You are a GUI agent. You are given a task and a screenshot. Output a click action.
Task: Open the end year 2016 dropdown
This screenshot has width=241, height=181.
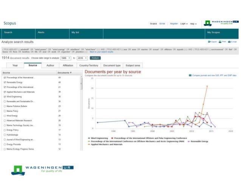tap(82, 58)
